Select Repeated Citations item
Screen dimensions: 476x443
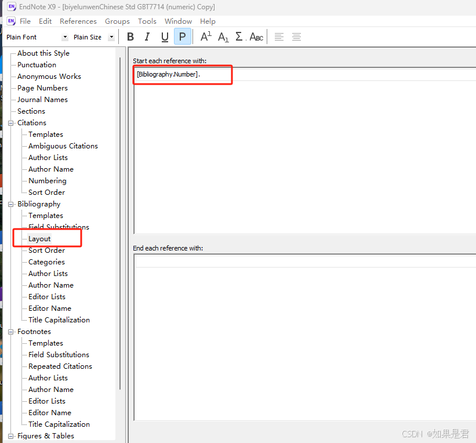tap(60, 366)
